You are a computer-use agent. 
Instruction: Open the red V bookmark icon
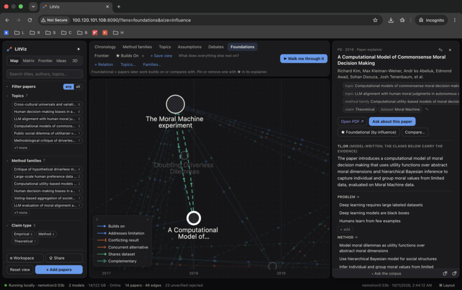(x=95, y=33)
